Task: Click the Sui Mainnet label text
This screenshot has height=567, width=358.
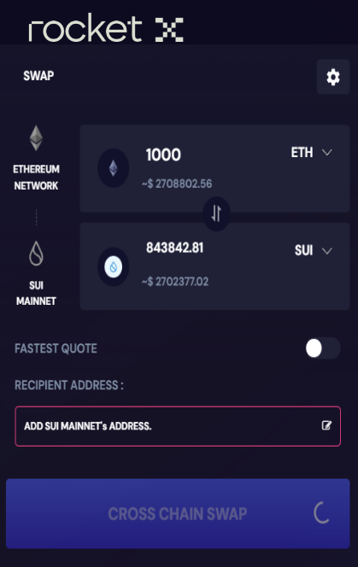Action: [x=36, y=293]
